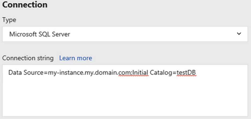
Task: Click the Connection string label
Action: [x=28, y=58]
